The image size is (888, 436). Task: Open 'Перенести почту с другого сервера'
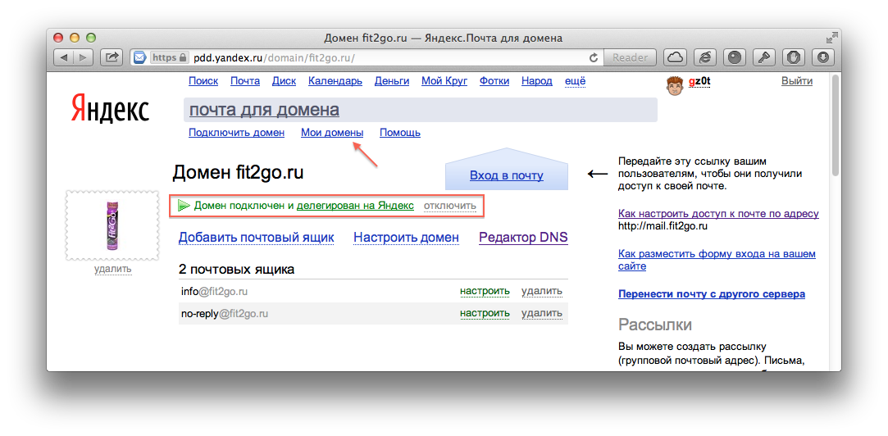(712, 294)
